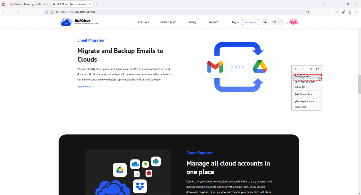Open the Support menu item
Screen dimensions: 361x195
click(x=213, y=22)
